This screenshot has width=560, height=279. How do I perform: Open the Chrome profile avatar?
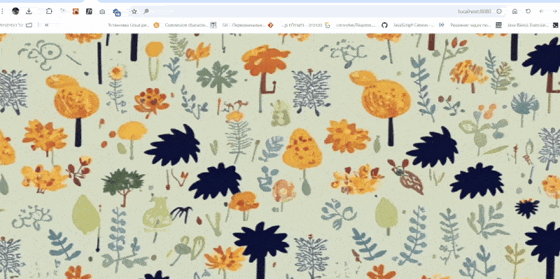click(15, 11)
